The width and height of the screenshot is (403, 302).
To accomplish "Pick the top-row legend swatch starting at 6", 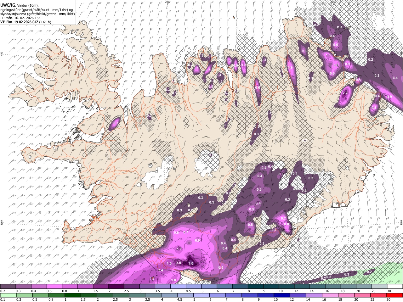I will point(225,287).
